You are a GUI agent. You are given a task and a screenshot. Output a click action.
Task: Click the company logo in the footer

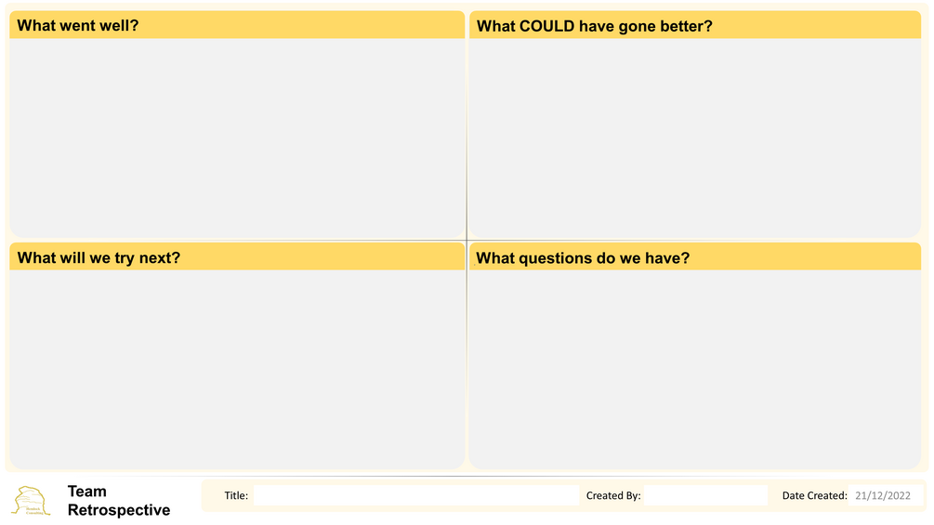tap(32, 500)
